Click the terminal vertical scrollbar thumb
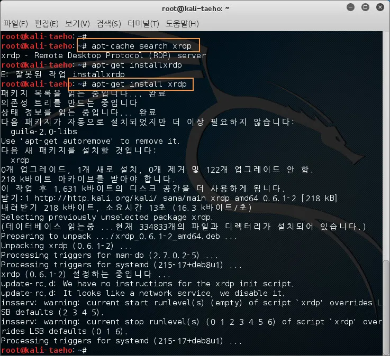The width and height of the screenshot is (390, 356). (x=386, y=307)
